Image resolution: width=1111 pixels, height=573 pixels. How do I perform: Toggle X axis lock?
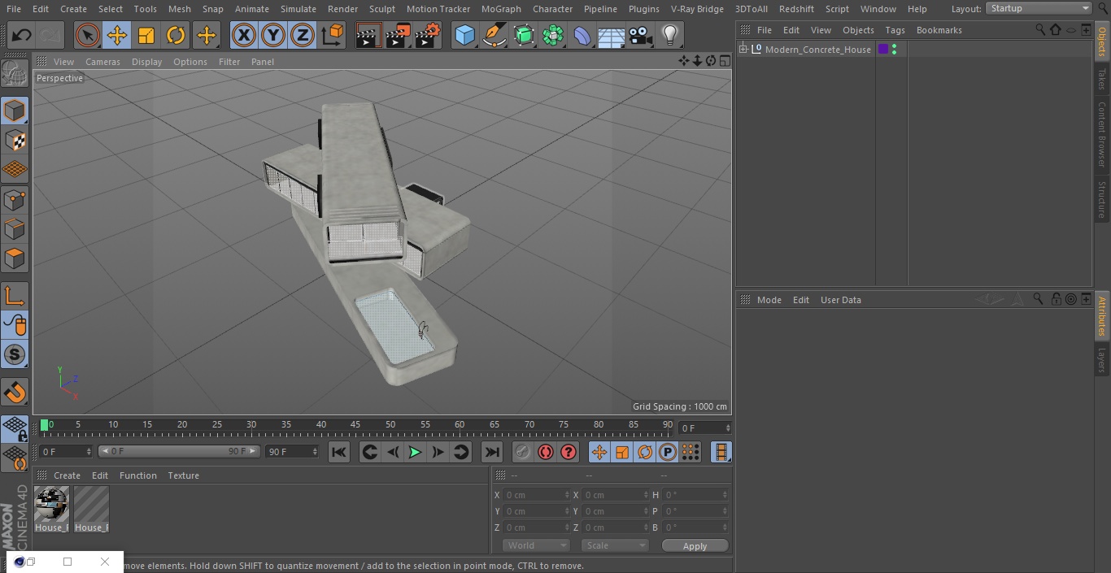243,36
